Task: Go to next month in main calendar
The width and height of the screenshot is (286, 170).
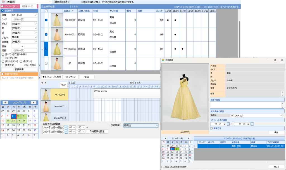Action: (x=33, y=103)
